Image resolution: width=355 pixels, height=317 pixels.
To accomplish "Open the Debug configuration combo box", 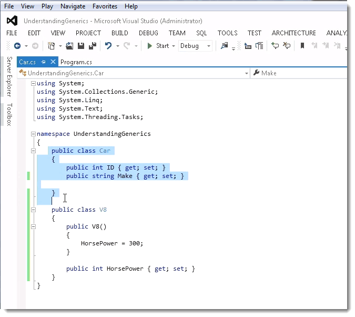I will [x=196, y=46].
